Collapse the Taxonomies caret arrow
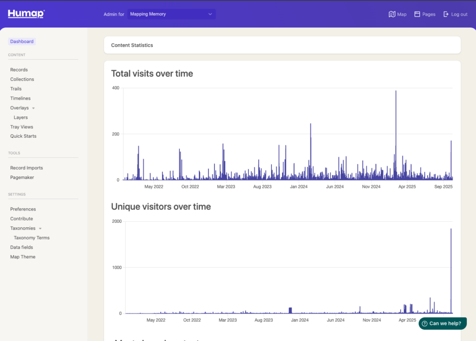The height and width of the screenshot is (341, 476). (x=40, y=229)
